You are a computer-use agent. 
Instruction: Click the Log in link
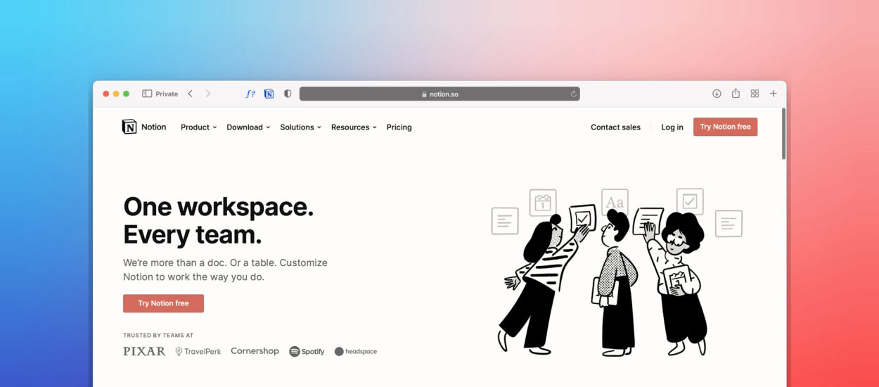pyautogui.click(x=672, y=127)
